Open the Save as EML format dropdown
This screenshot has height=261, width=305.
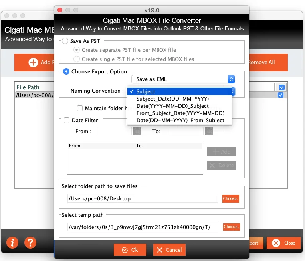[x=183, y=79]
